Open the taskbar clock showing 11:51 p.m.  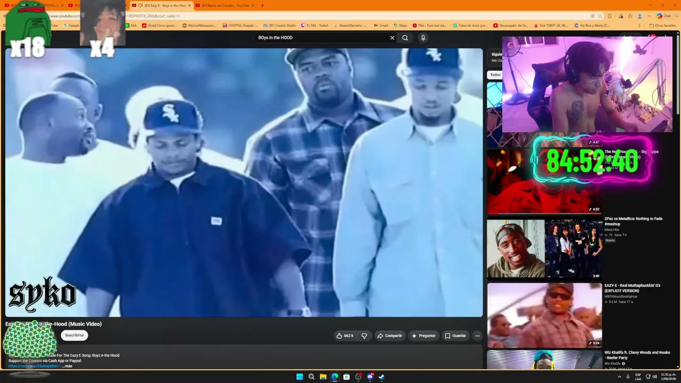668,377
